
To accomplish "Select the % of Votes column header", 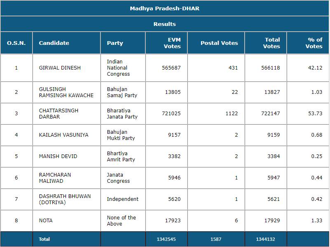I will click(314, 43).
